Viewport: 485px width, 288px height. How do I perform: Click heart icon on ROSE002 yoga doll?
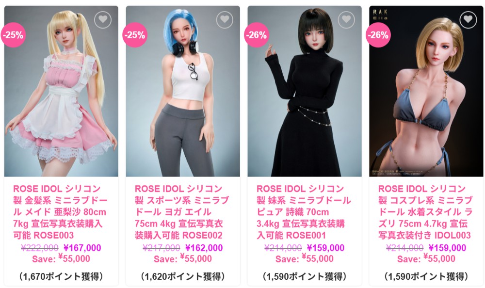point(225,19)
